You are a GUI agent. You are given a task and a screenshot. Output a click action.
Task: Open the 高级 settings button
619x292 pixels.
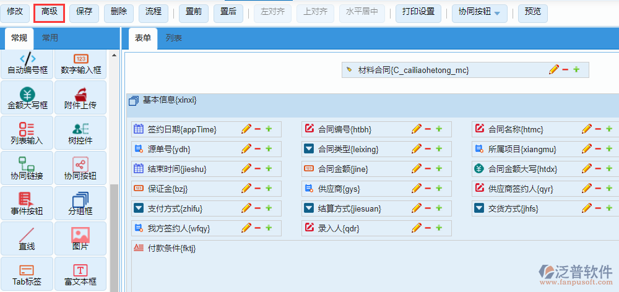50,12
